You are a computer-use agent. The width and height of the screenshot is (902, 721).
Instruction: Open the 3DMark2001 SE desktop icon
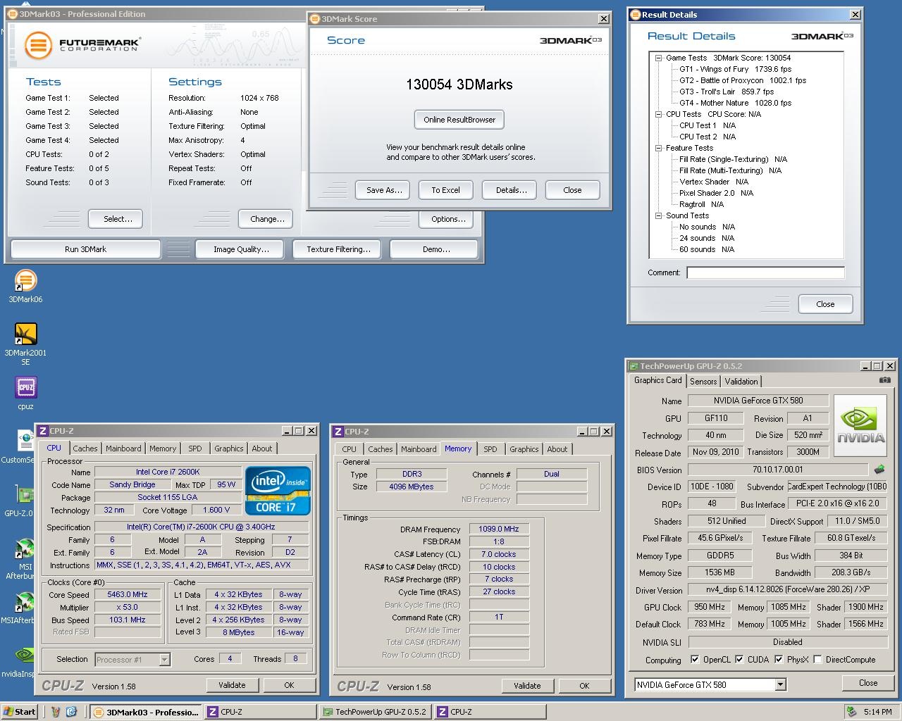tap(25, 334)
